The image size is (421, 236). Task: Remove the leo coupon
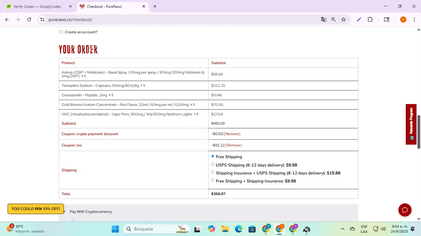[234, 145]
